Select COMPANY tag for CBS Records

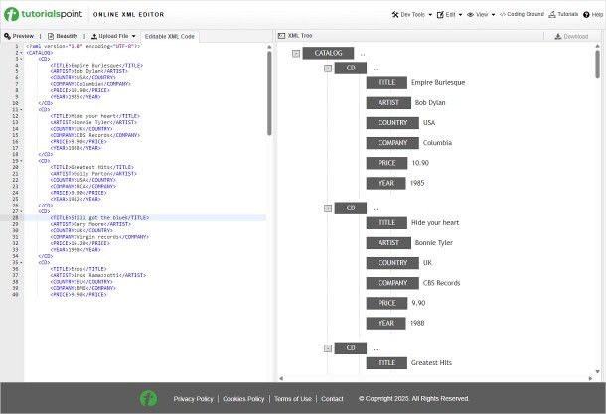click(x=392, y=283)
